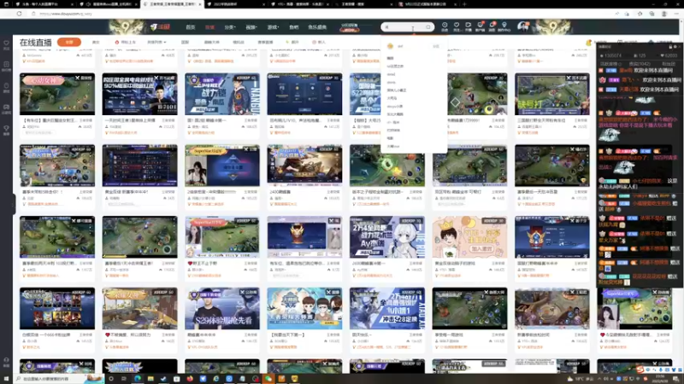Open the 野王不止于野 stream title
This screenshot has height=384, width=684.
(202, 264)
